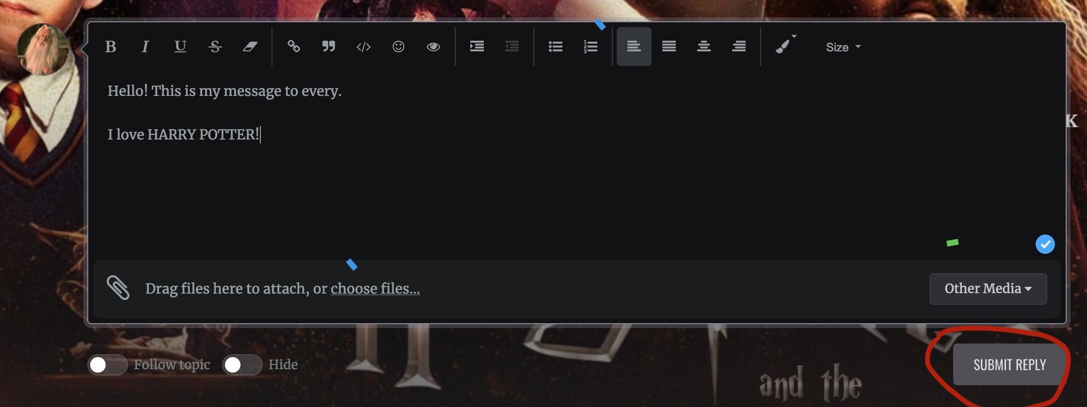
Task: Submit the reply
Action: 1010,365
